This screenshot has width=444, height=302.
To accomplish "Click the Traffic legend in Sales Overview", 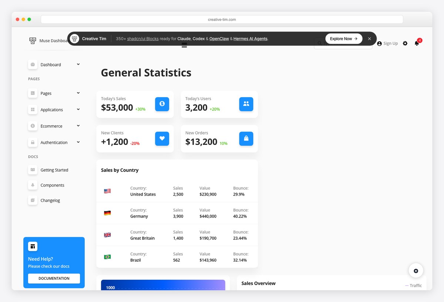I will [413, 285].
